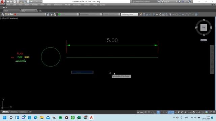216x121 pixels.
Task: Open the Layer Properties Manager icon
Action: (x=3, y=14)
